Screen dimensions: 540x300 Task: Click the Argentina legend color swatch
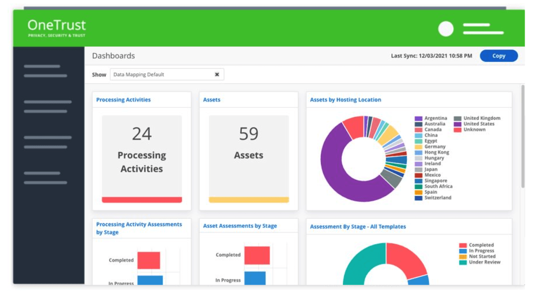coord(419,118)
